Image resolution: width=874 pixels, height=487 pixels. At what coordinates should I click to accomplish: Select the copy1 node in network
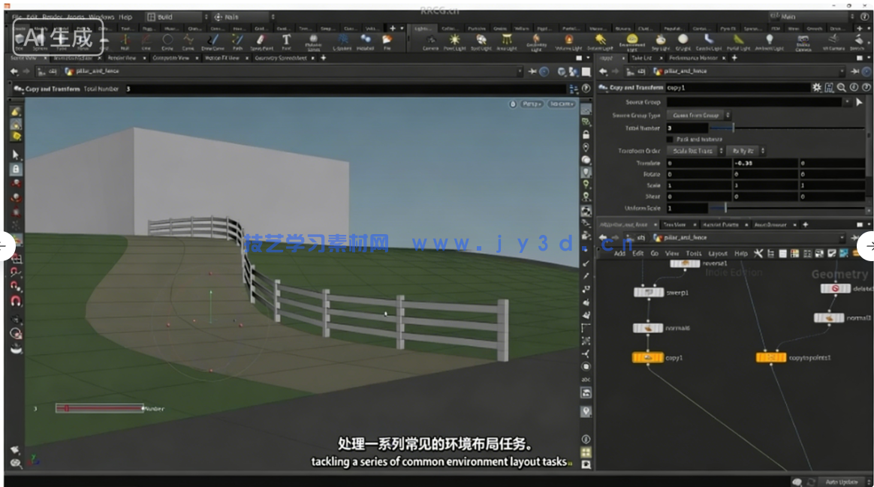coord(647,358)
